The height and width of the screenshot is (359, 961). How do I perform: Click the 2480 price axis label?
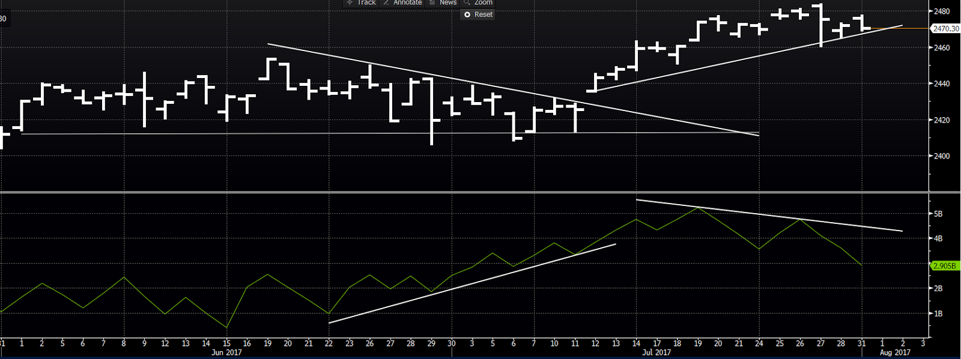pos(941,11)
